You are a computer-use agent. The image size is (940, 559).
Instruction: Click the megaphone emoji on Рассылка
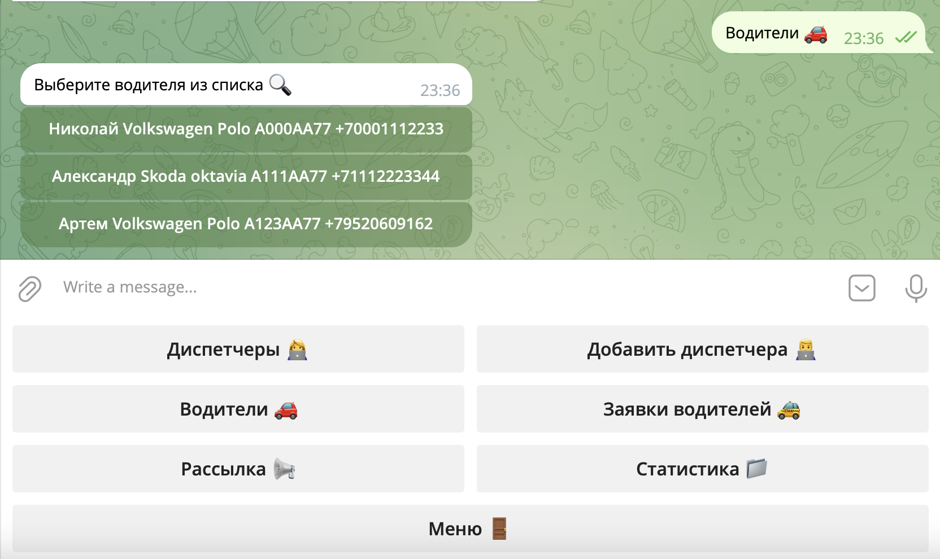coord(284,469)
